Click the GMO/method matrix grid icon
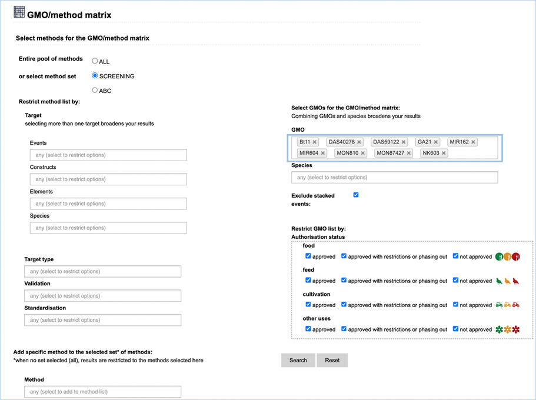Viewport: 536px width, 400px height. tap(19, 12)
